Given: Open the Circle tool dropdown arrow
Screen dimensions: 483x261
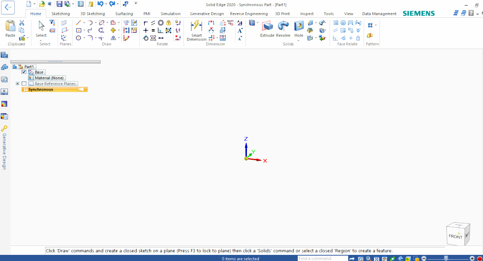Looking at the screenshot, I should click(84, 38).
